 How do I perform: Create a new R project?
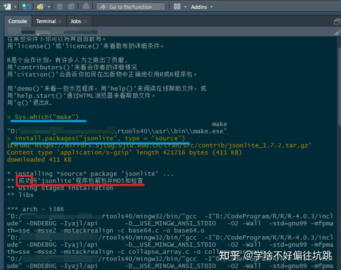(x=25, y=6)
